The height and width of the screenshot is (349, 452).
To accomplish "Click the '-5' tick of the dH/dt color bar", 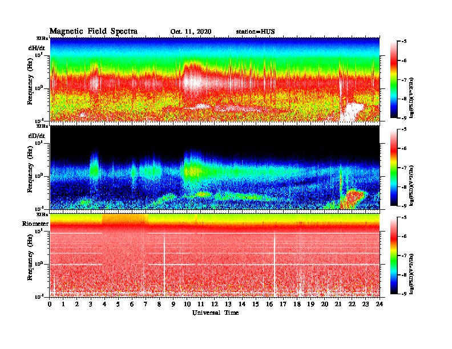I will (404, 42).
